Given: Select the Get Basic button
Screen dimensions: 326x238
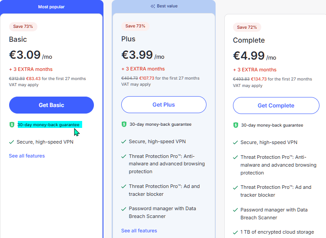Looking at the screenshot, I should [51, 105].
